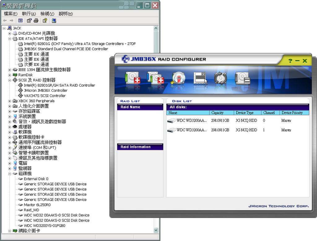Expand IEEE 1394 匯流排主機控制器 node
This screenshot has height=241, width=317.
10,70
